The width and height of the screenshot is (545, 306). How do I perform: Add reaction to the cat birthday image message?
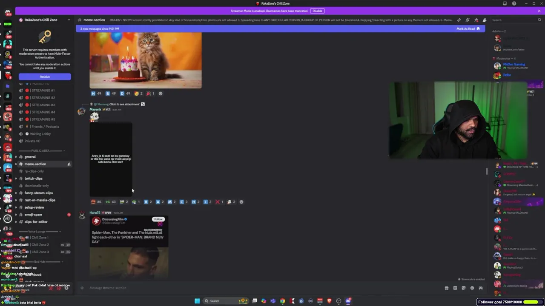pyautogui.click(x=161, y=93)
